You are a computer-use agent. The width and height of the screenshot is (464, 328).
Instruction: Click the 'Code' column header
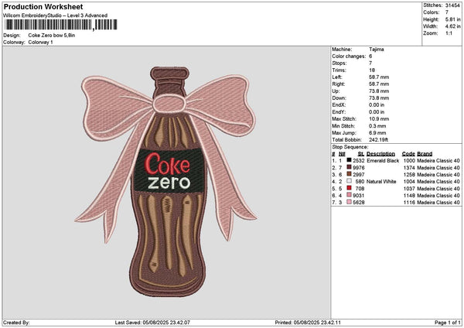408,154
